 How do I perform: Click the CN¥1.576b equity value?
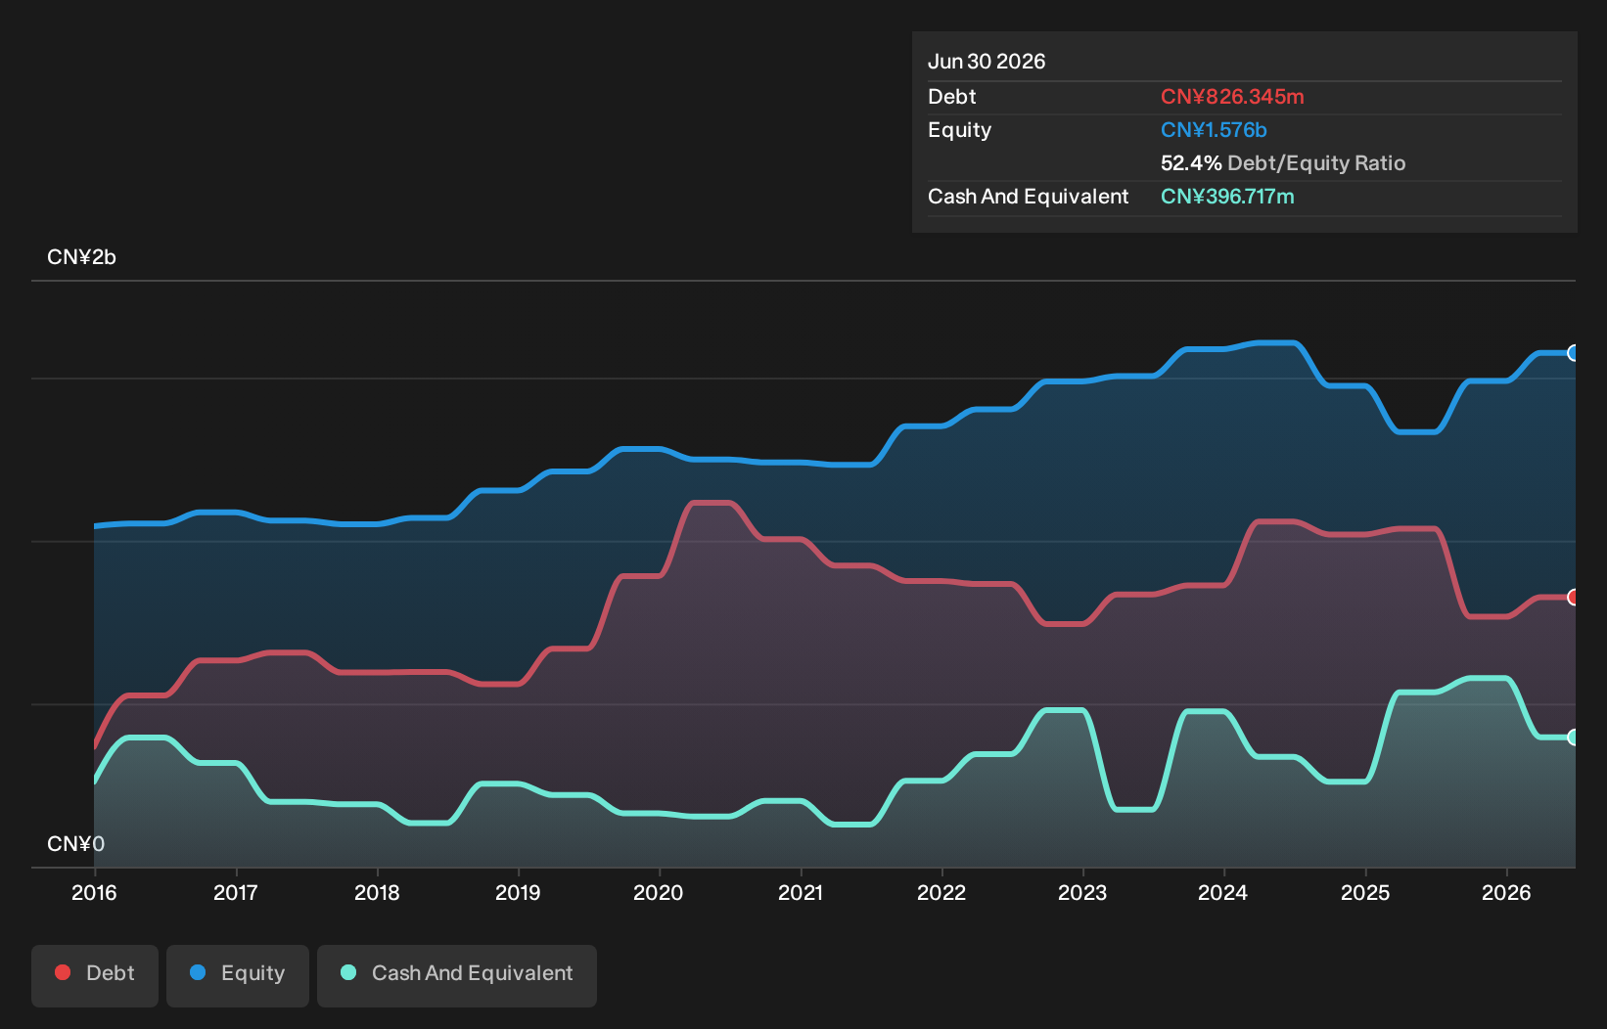pos(1214,130)
